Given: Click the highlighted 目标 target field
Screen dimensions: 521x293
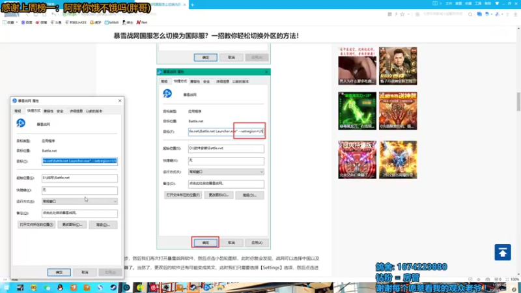Looking at the screenshot, I should (x=79, y=161).
